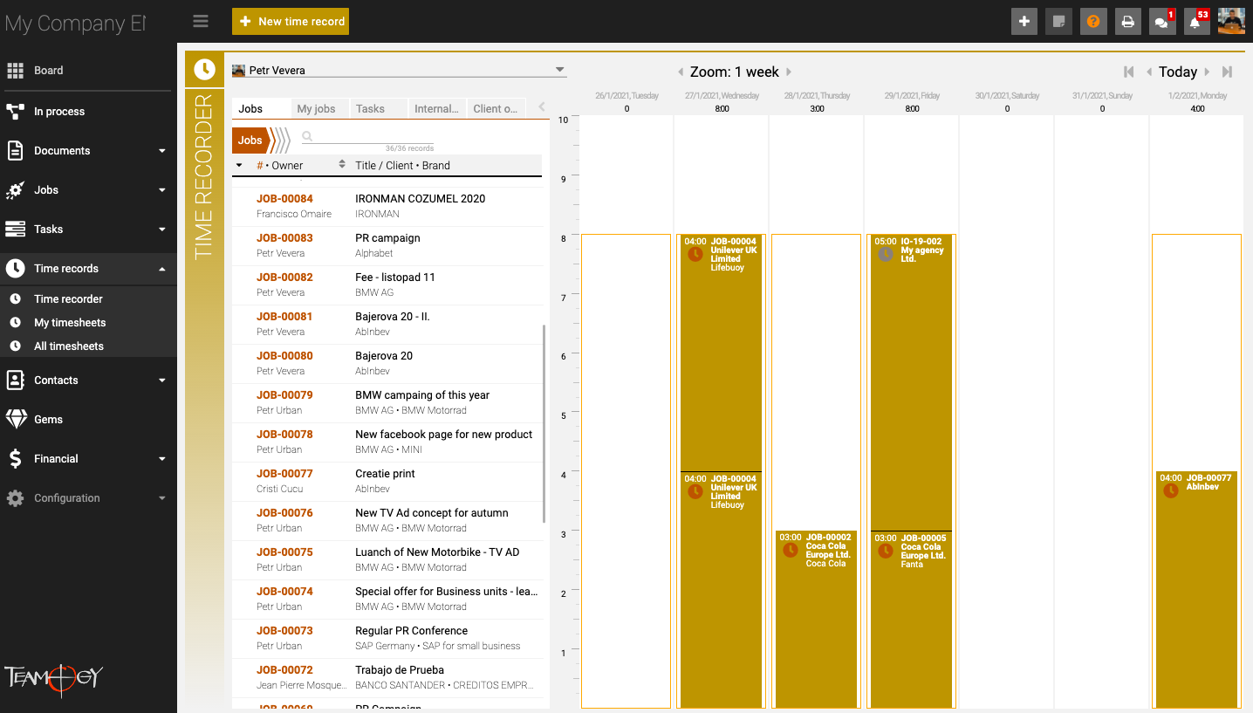
Task: Collapse the jobs panel with chevron
Action: [542, 107]
